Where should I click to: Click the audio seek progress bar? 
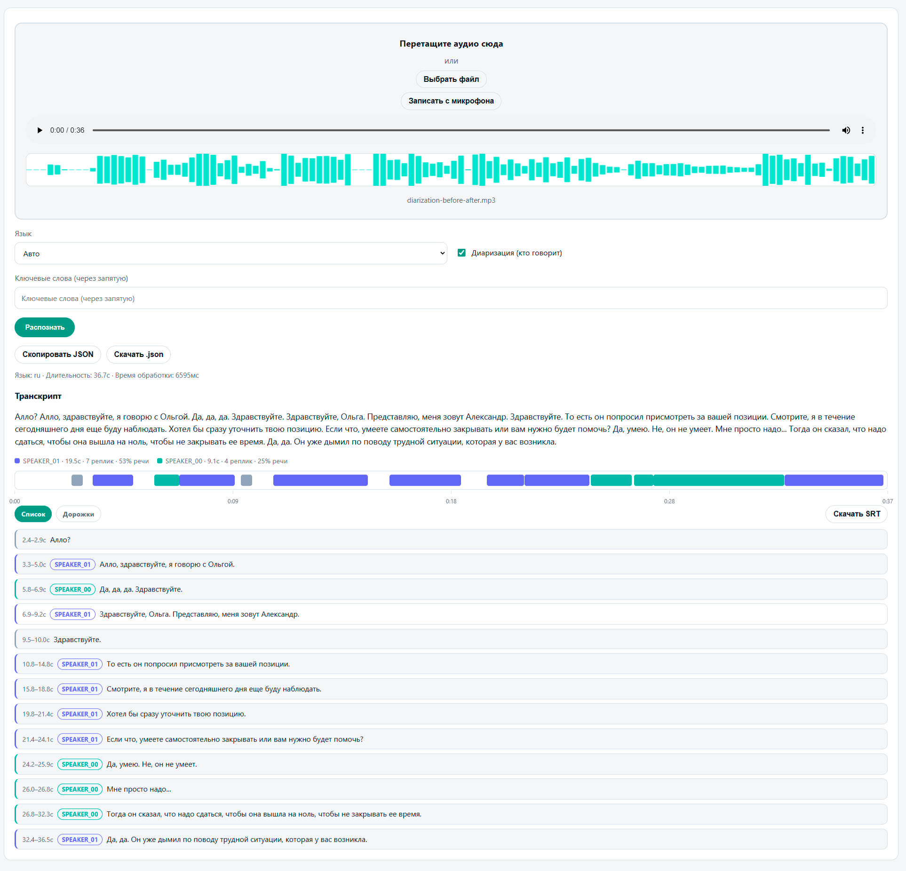[461, 130]
